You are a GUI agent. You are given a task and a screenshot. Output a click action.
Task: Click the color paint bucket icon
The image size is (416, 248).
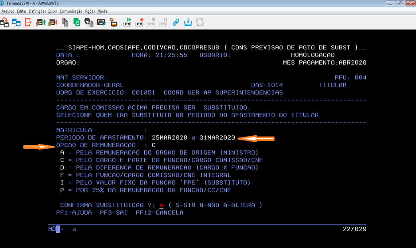click(x=113, y=22)
